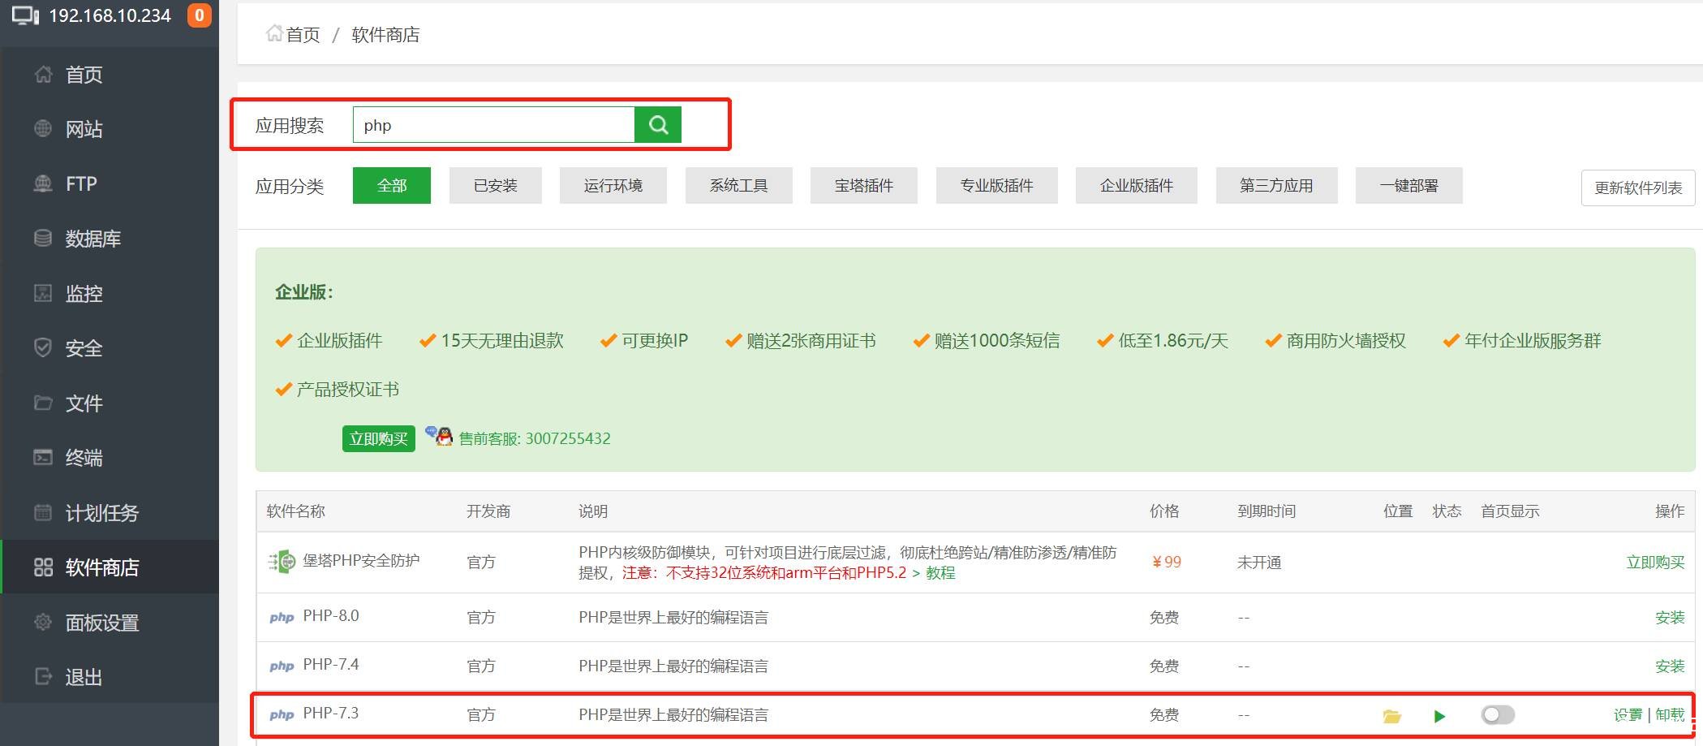Open the 教程 link in plugin description
The image size is (1703, 746).
[x=940, y=572]
